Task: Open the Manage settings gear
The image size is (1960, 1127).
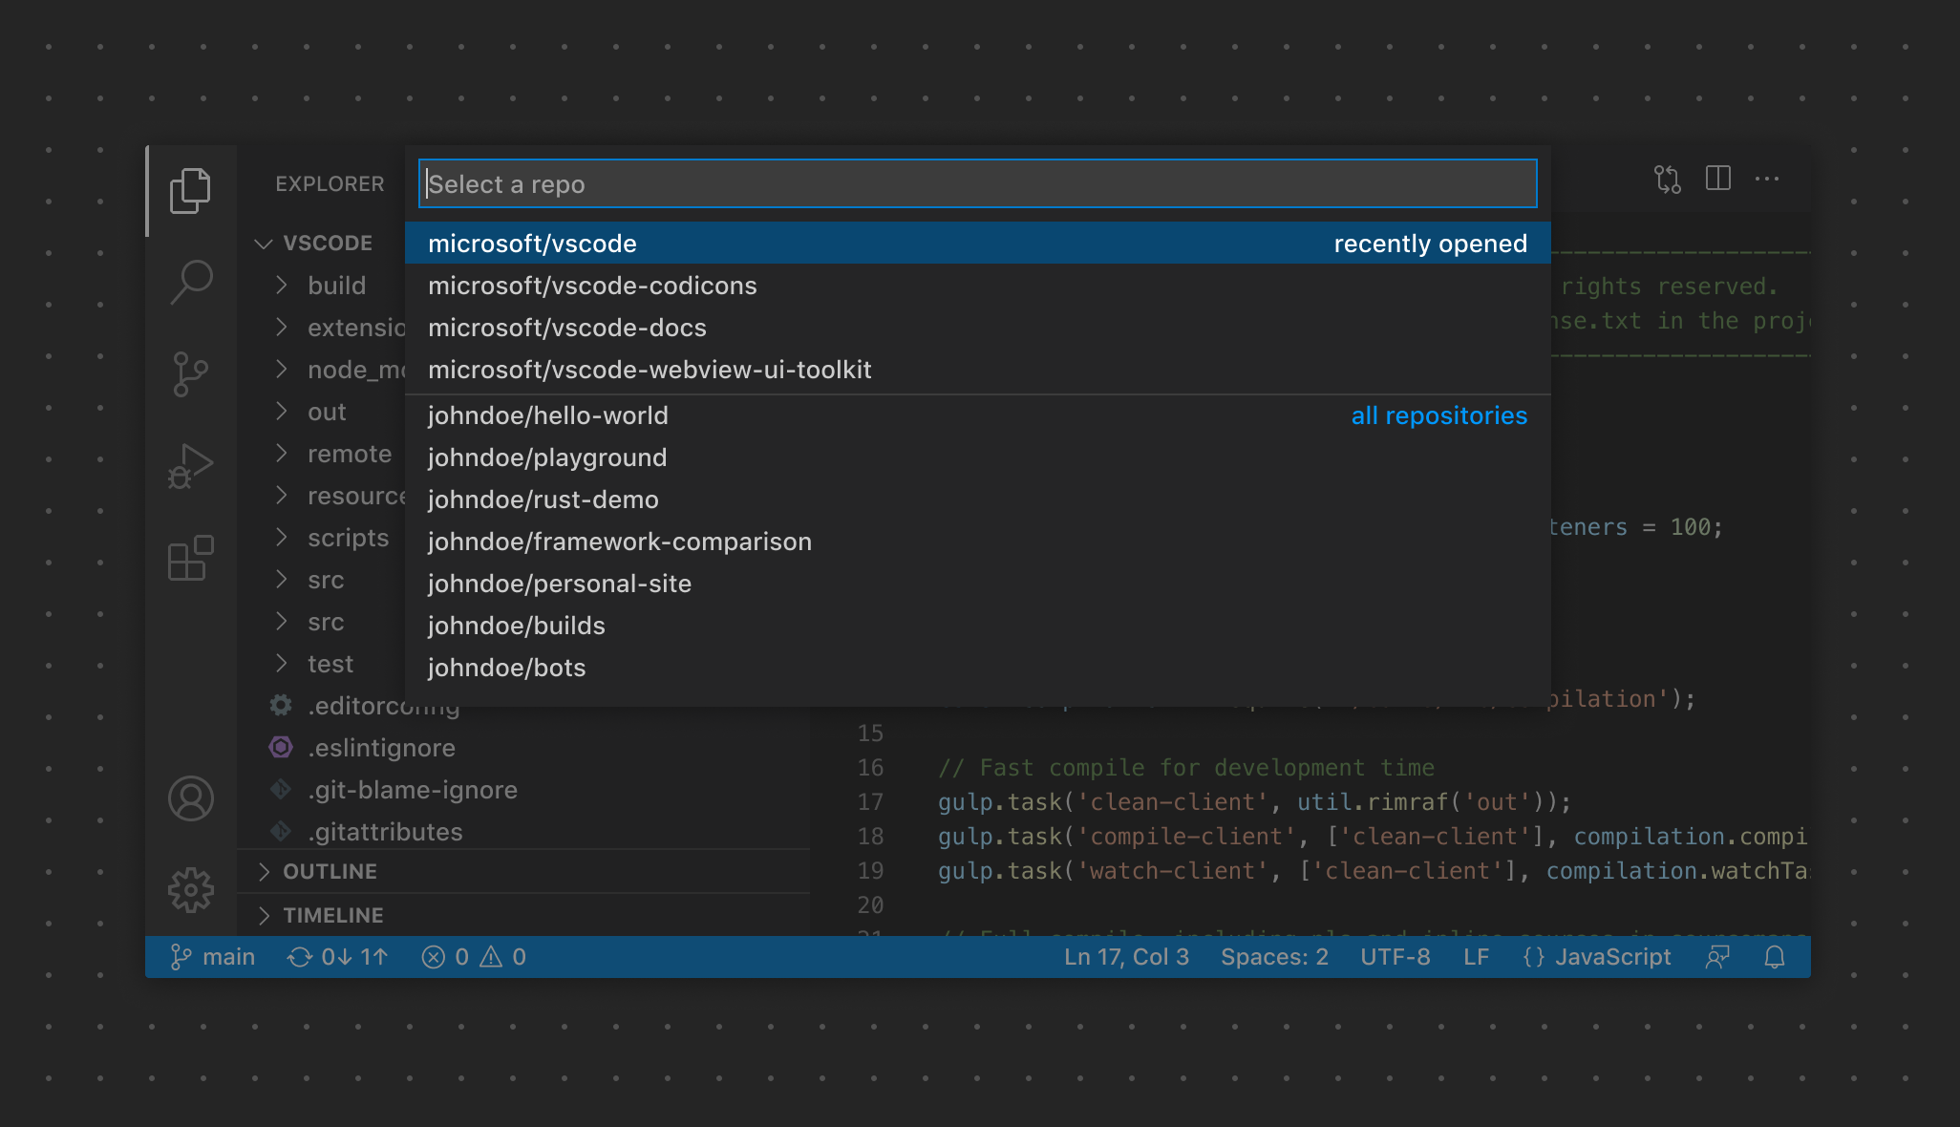Action: pos(191,890)
